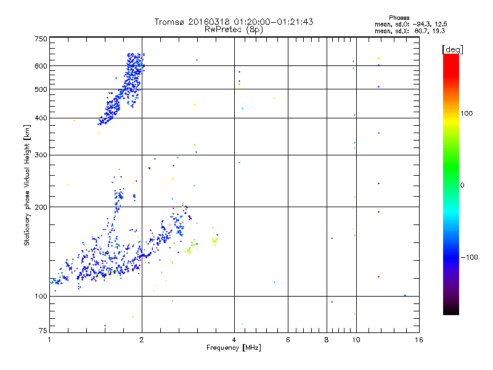This screenshot has width=493, height=370.
Task: Click the "[deg]" colorbar unit label
Action: (x=452, y=49)
